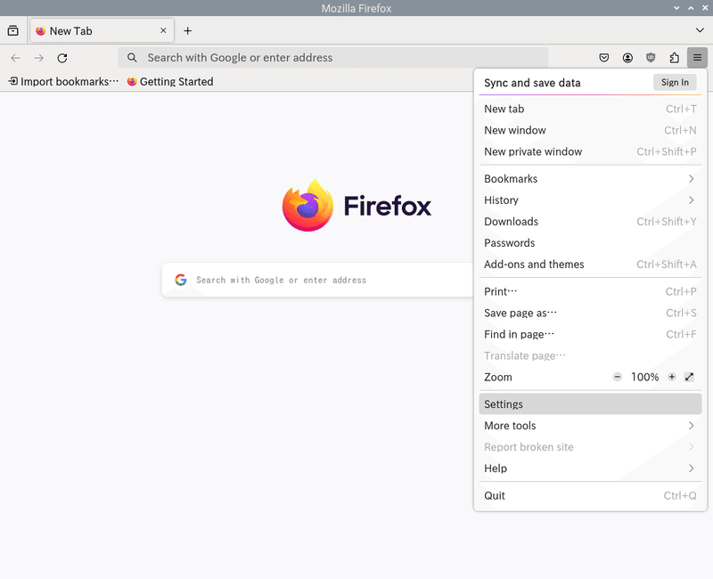Choose New tab menu item

(590, 109)
